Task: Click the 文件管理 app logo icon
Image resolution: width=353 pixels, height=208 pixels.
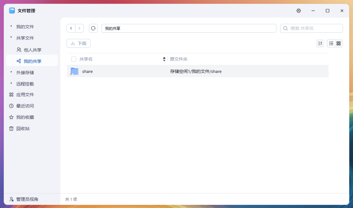Action: (12, 10)
